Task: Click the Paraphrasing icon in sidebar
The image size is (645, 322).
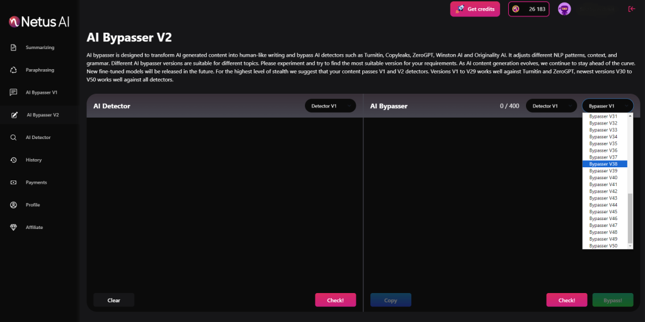Action: (x=13, y=70)
